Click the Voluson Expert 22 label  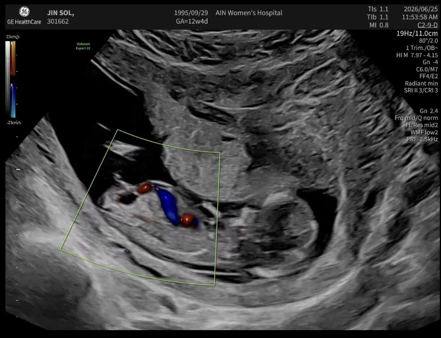pyautogui.click(x=83, y=46)
